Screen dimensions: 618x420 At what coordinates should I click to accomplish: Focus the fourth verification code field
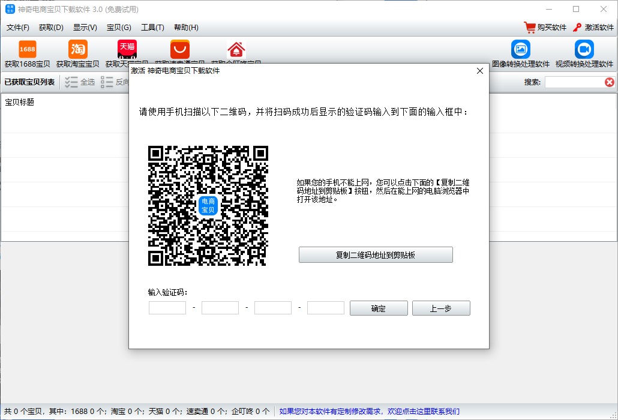[x=326, y=308]
